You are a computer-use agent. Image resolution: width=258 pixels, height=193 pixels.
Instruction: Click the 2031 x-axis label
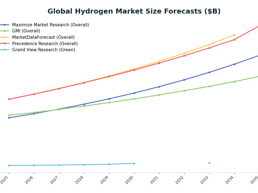click(x=155, y=180)
